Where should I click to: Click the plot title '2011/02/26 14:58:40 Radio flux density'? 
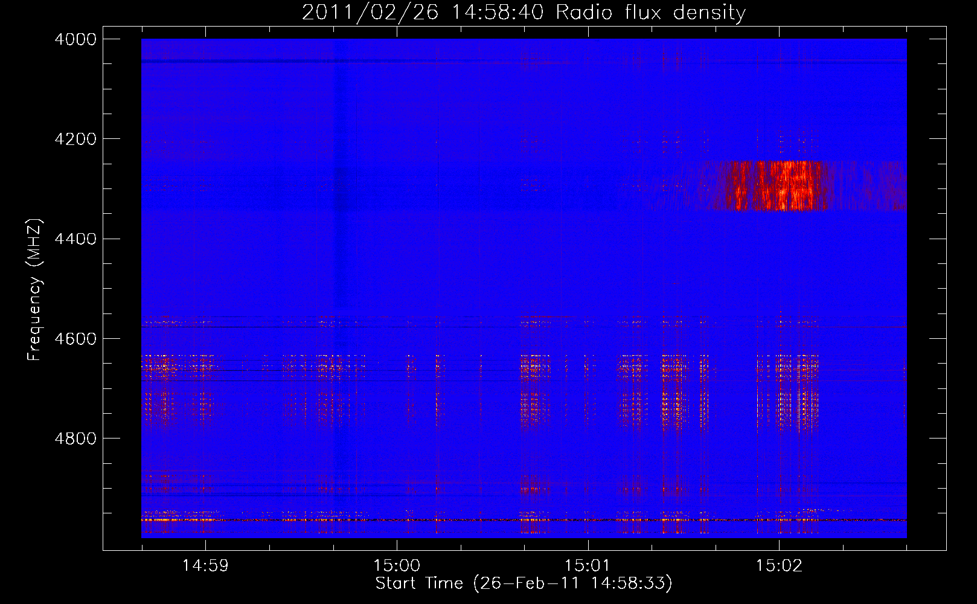(x=524, y=12)
